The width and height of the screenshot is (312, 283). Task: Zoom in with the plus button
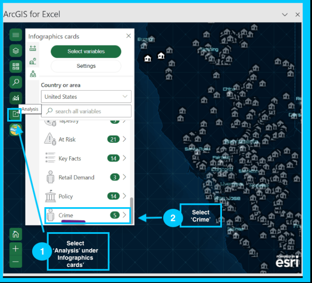(x=16, y=249)
